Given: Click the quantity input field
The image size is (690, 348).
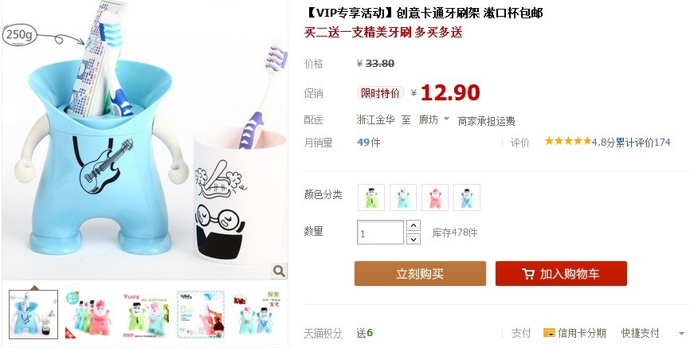Looking at the screenshot, I should click(x=380, y=233).
